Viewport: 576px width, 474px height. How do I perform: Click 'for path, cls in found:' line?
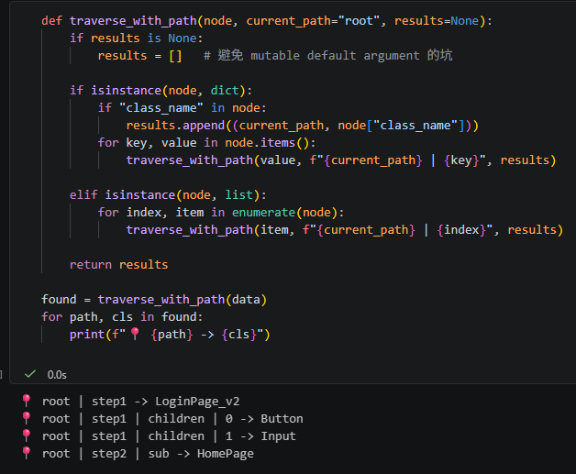point(122,317)
